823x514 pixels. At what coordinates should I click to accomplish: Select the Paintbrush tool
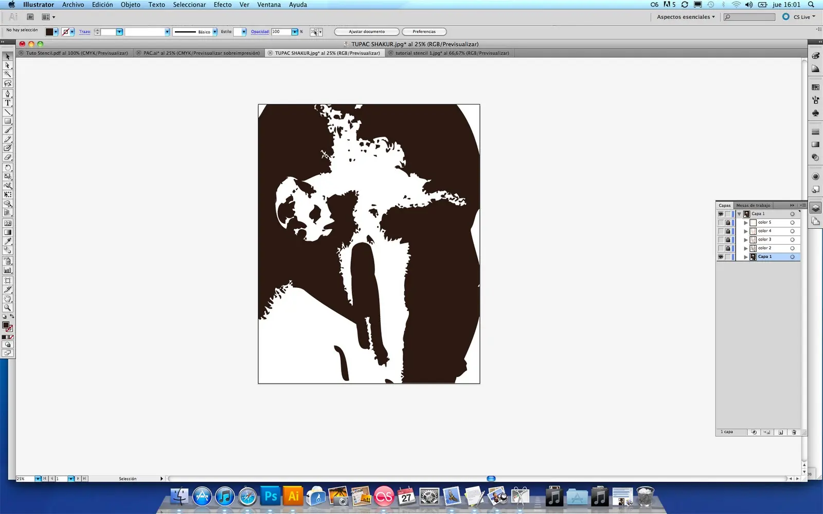pos(8,130)
